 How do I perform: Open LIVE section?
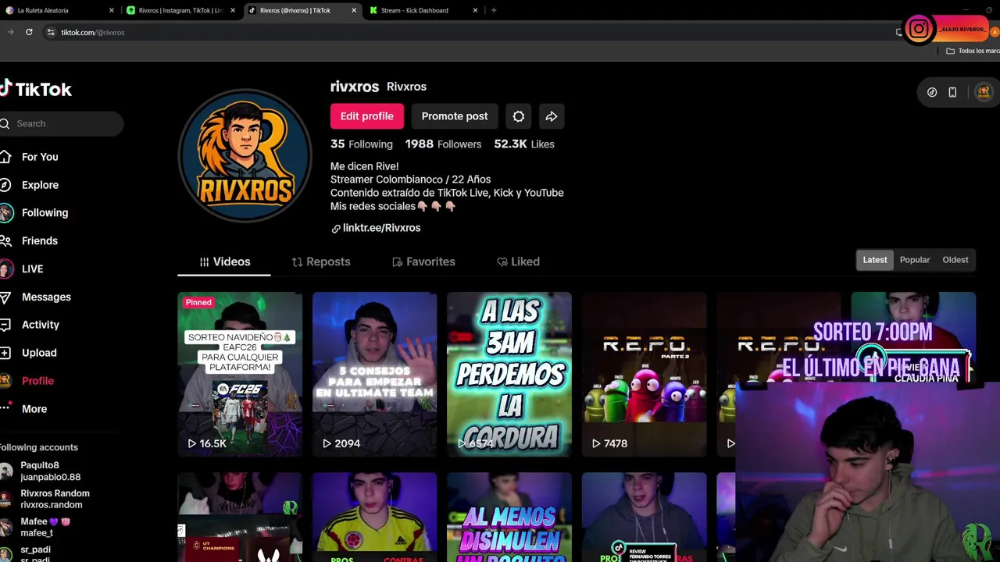click(x=32, y=269)
